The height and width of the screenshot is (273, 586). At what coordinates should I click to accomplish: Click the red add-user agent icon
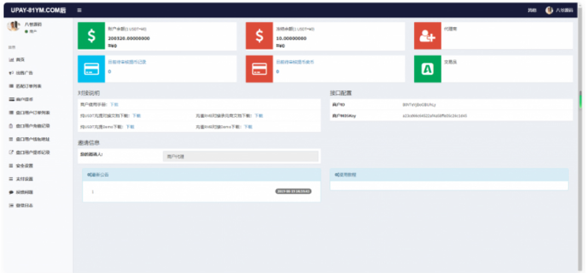[x=427, y=36]
